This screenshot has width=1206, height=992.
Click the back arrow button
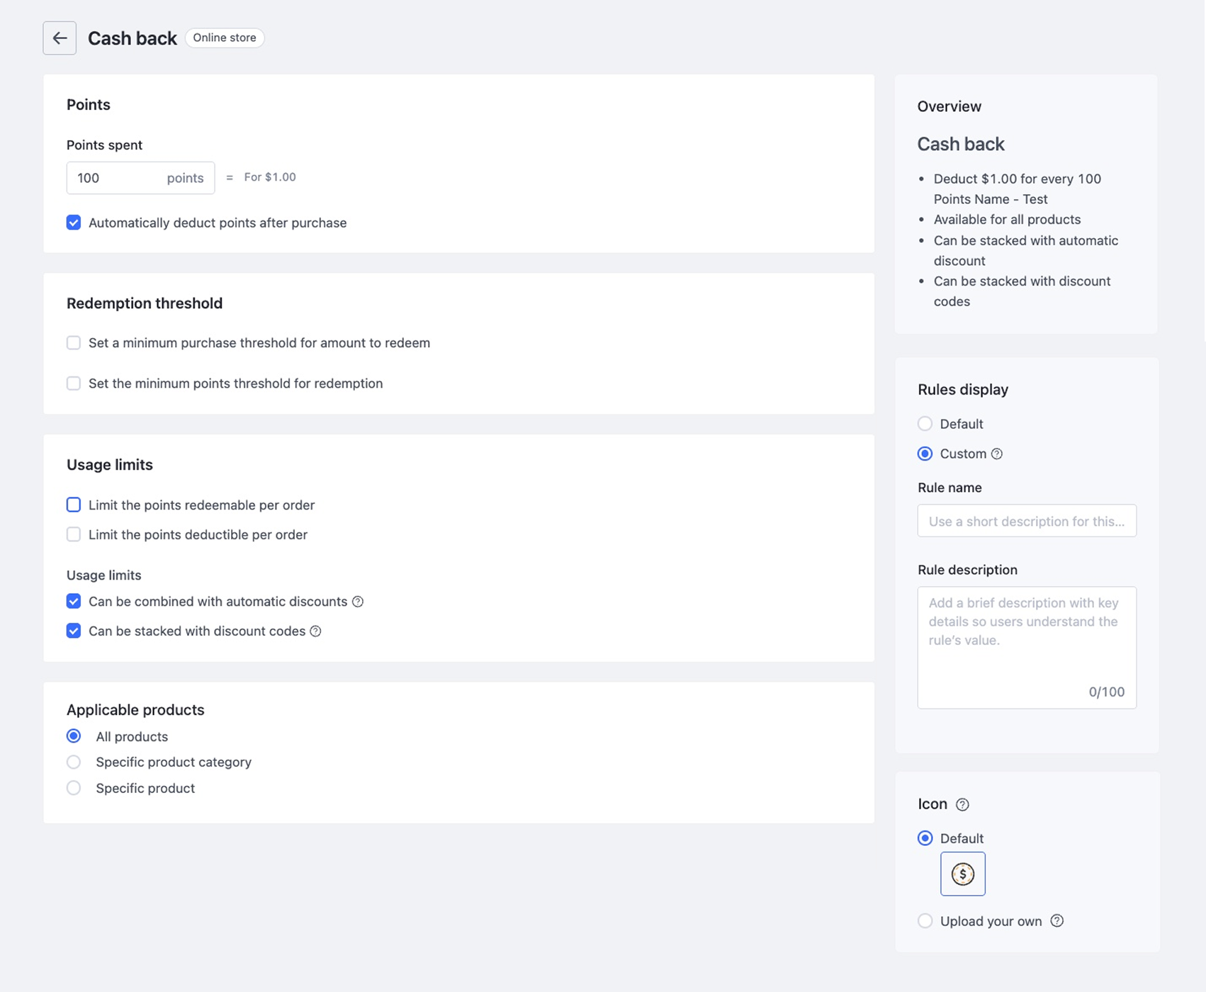(x=60, y=38)
